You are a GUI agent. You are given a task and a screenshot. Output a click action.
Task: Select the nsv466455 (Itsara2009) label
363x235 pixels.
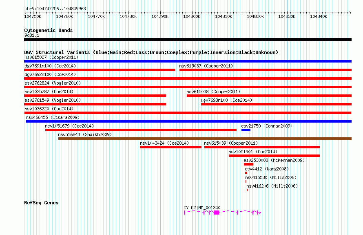(x=53, y=117)
